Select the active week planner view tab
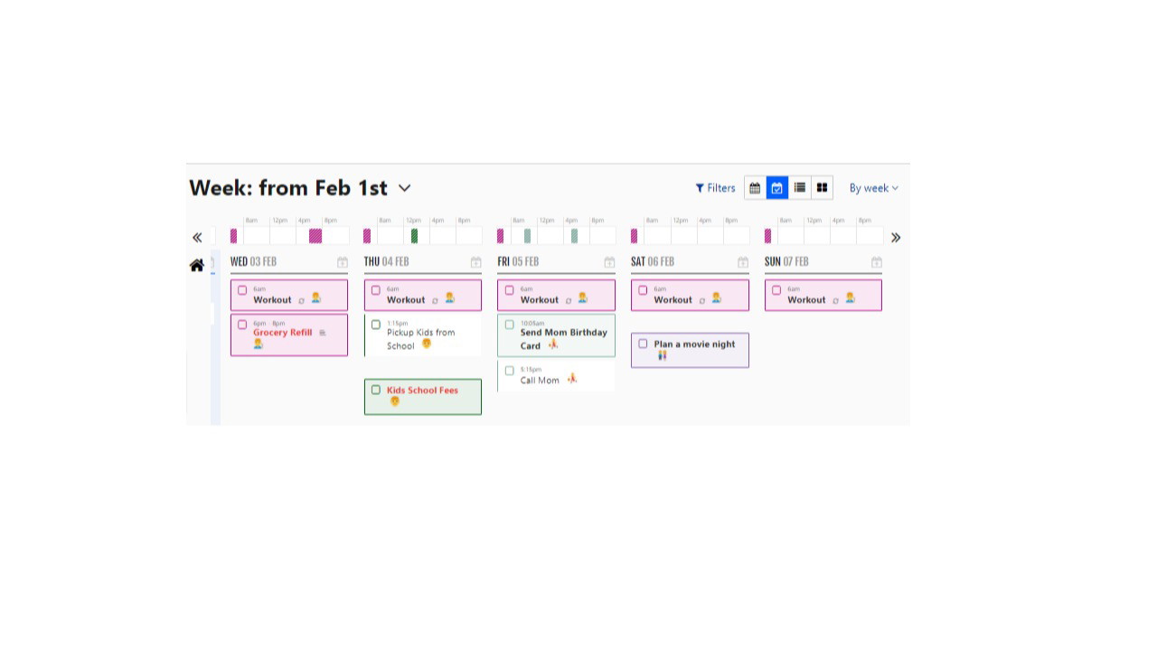The height and width of the screenshot is (651, 1157). pos(777,188)
